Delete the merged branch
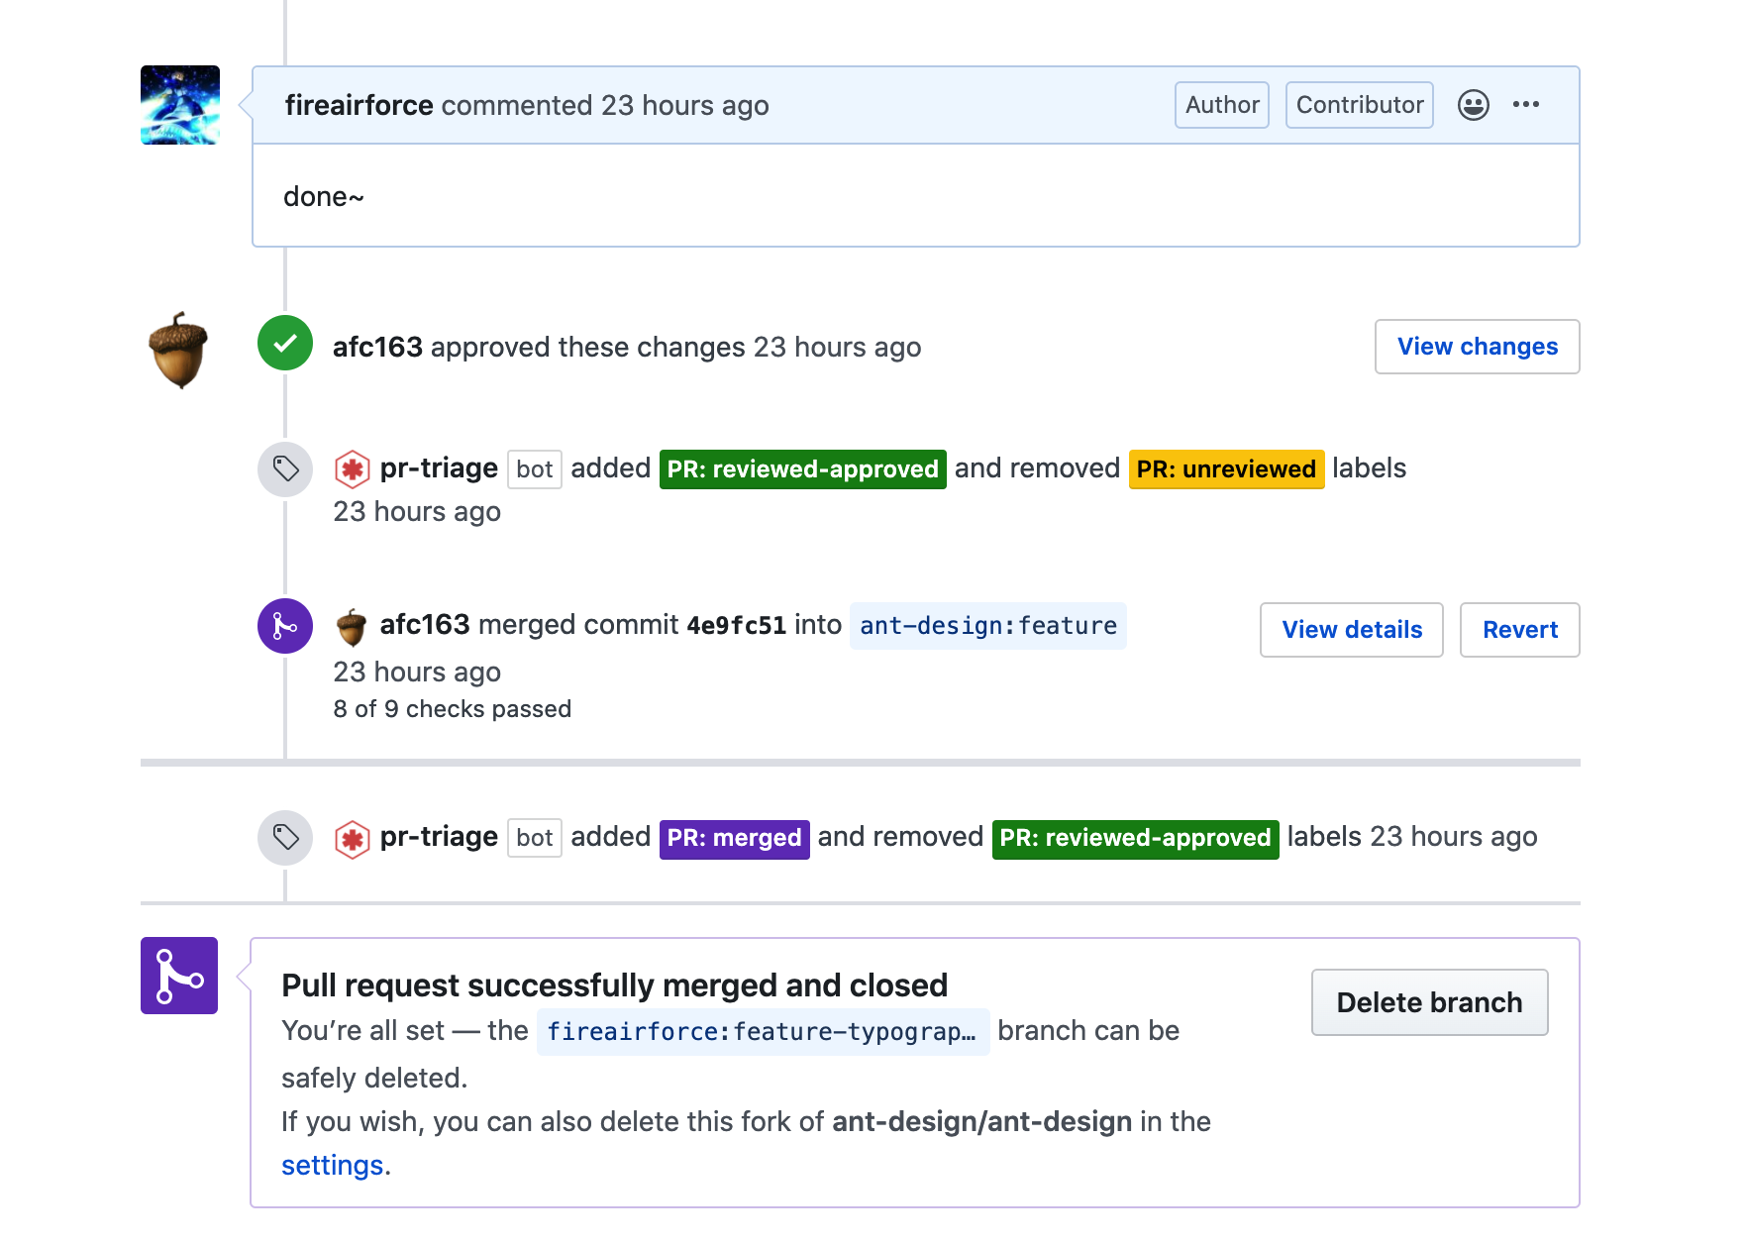 click(1429, 1002)
